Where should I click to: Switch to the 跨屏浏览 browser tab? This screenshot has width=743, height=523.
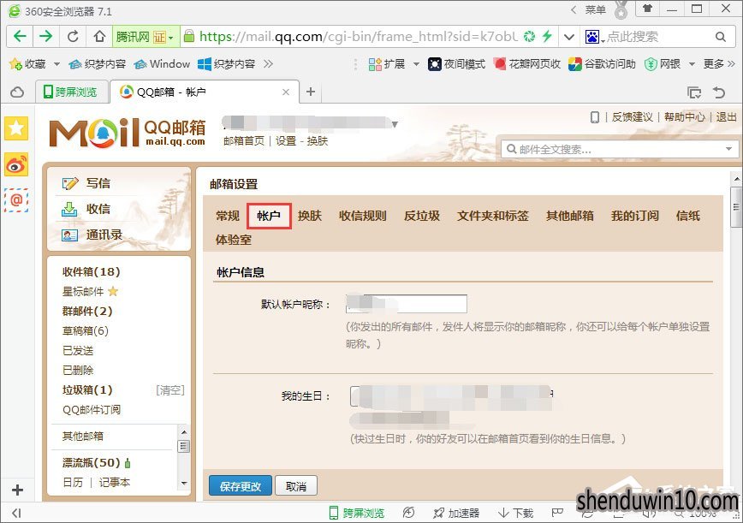[70, 92]
